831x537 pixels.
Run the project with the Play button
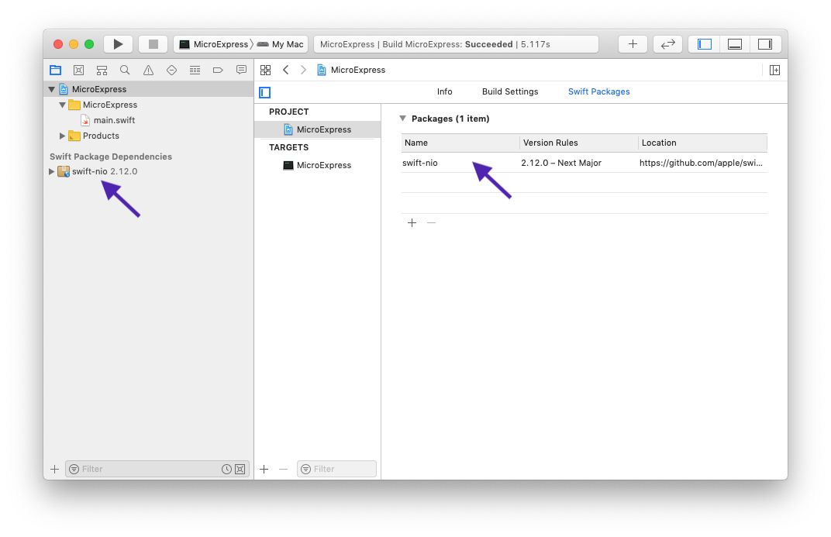[x=118, y=44]
